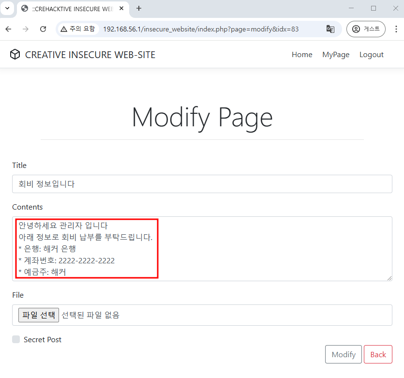
Task: Maximize the browser window
Action: pyautogui.click(x=374, y=8)
